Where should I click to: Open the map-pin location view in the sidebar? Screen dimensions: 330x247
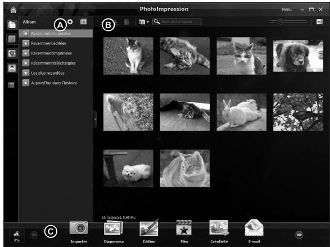[x=12, y=53]
